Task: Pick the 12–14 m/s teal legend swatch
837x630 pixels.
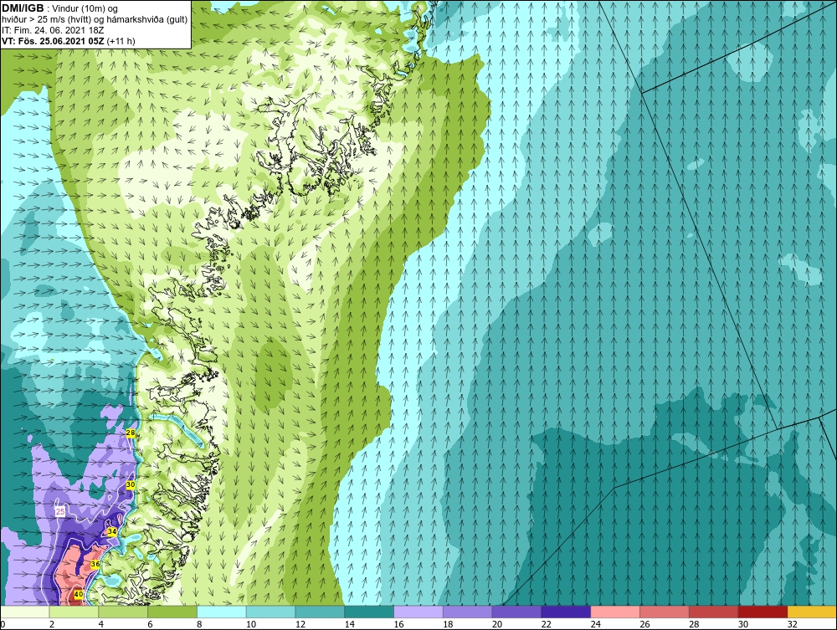Action: click(x=320, y=612)
